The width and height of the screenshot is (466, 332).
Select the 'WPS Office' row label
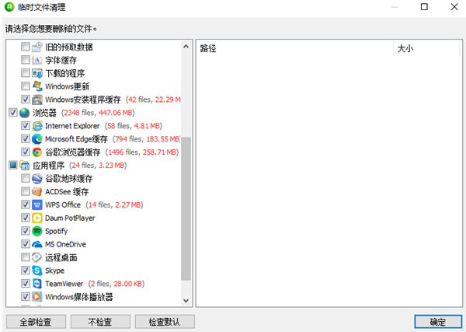[x=63, y=205]
